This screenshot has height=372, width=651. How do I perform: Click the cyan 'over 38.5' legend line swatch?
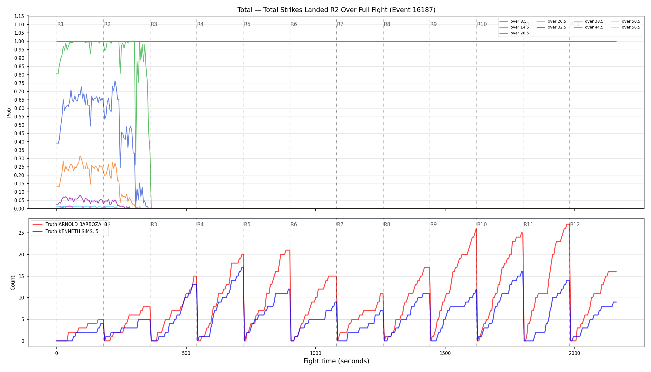pyautogui.click(x=578, y=21)
